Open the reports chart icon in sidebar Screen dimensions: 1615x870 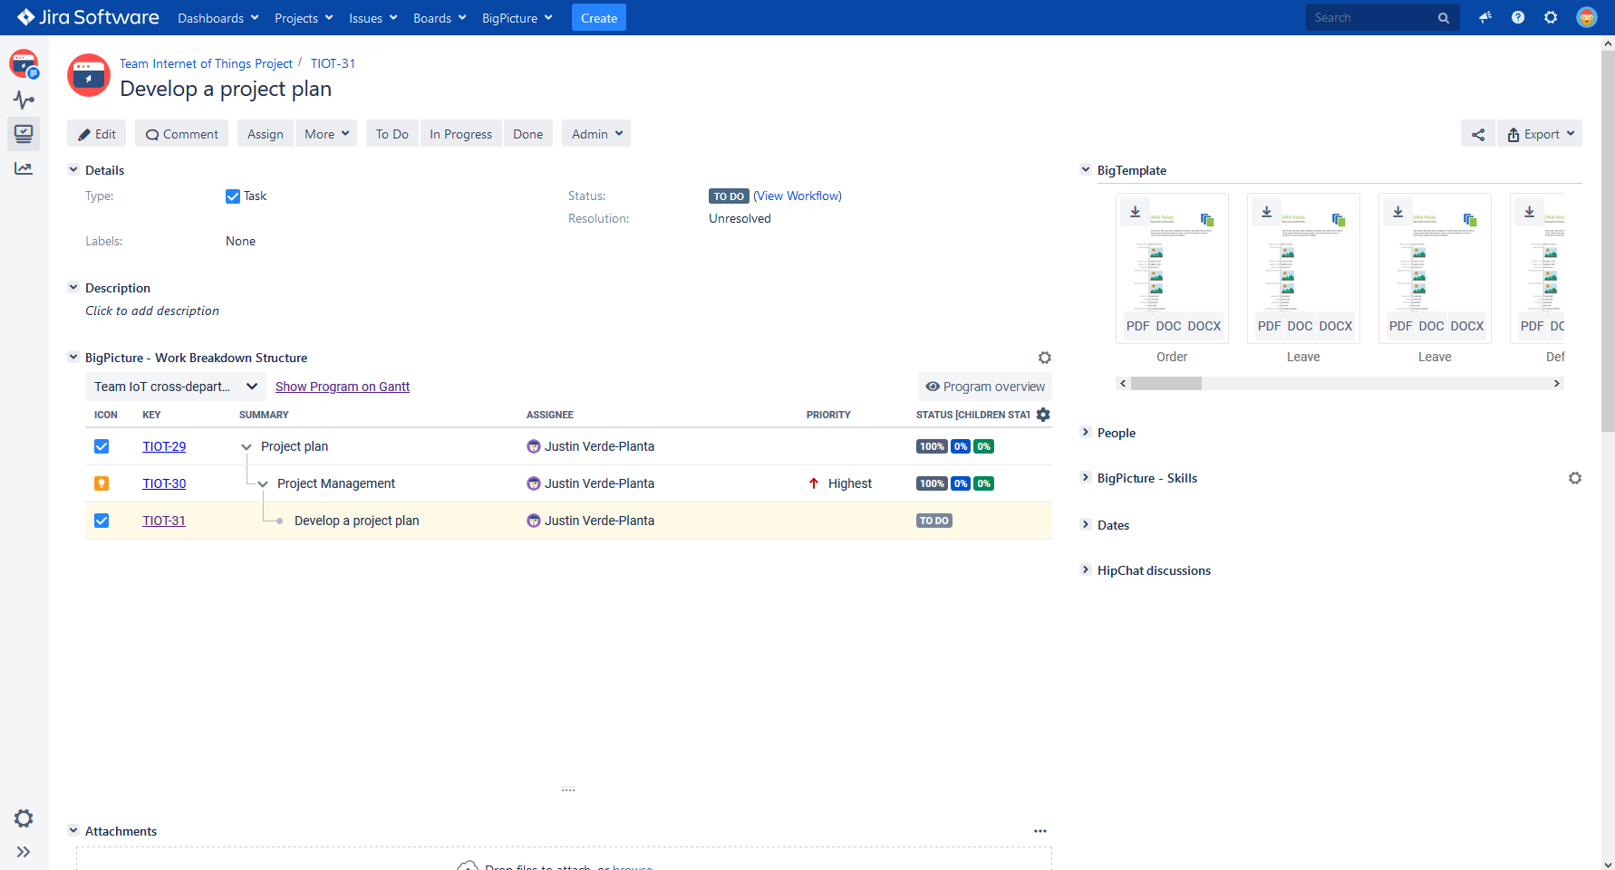[24, 168]
